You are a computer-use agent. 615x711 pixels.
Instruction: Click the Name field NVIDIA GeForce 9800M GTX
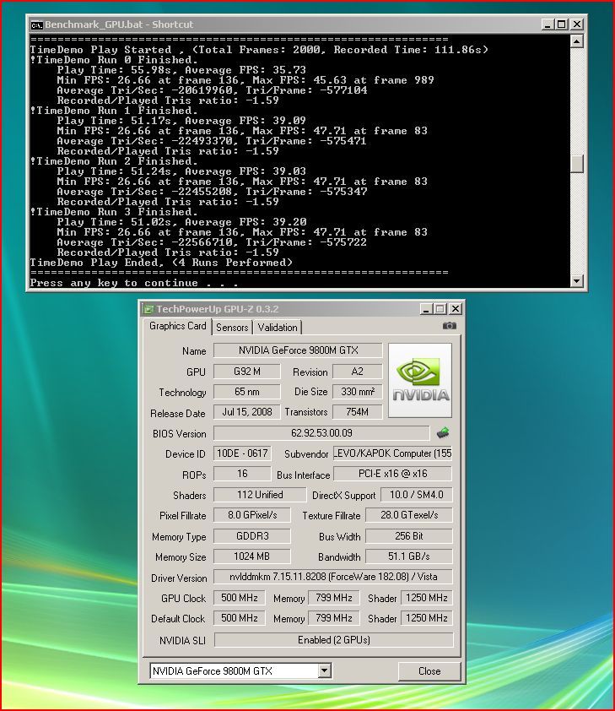(x=298, y=350)
